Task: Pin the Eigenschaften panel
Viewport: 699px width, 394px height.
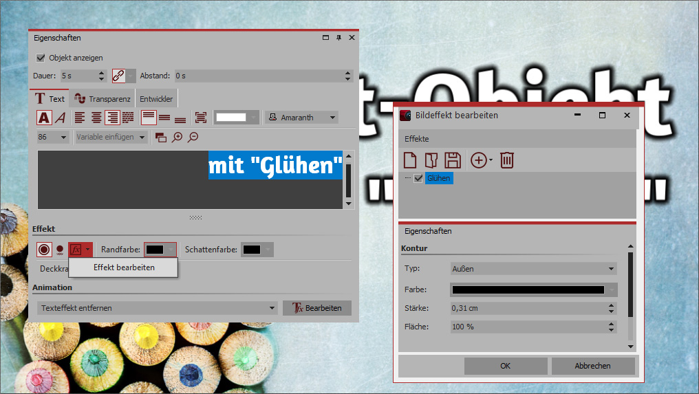Action: click(x=338, y=38)
